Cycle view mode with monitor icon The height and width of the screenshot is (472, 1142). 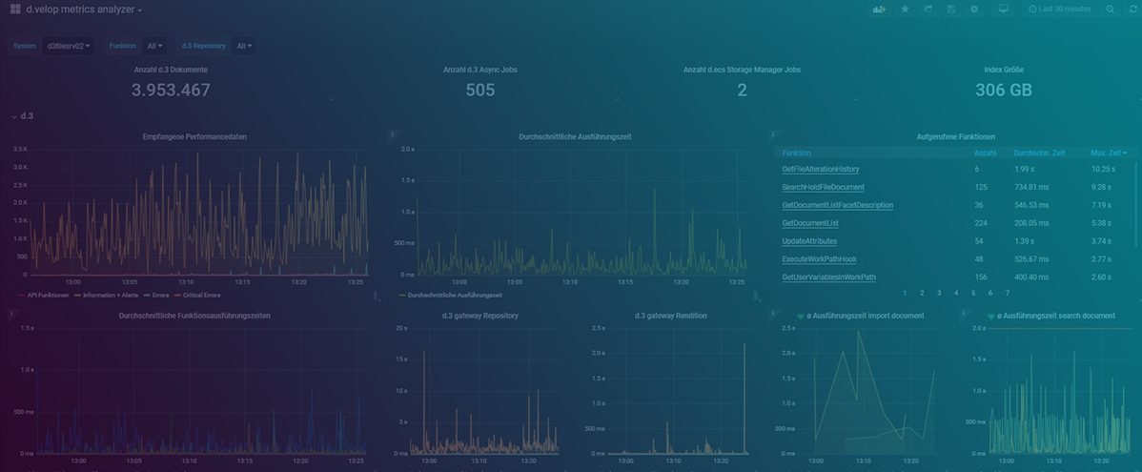point(1004,10)
